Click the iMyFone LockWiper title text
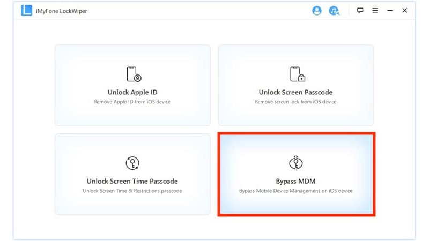 tap(62, 11)
